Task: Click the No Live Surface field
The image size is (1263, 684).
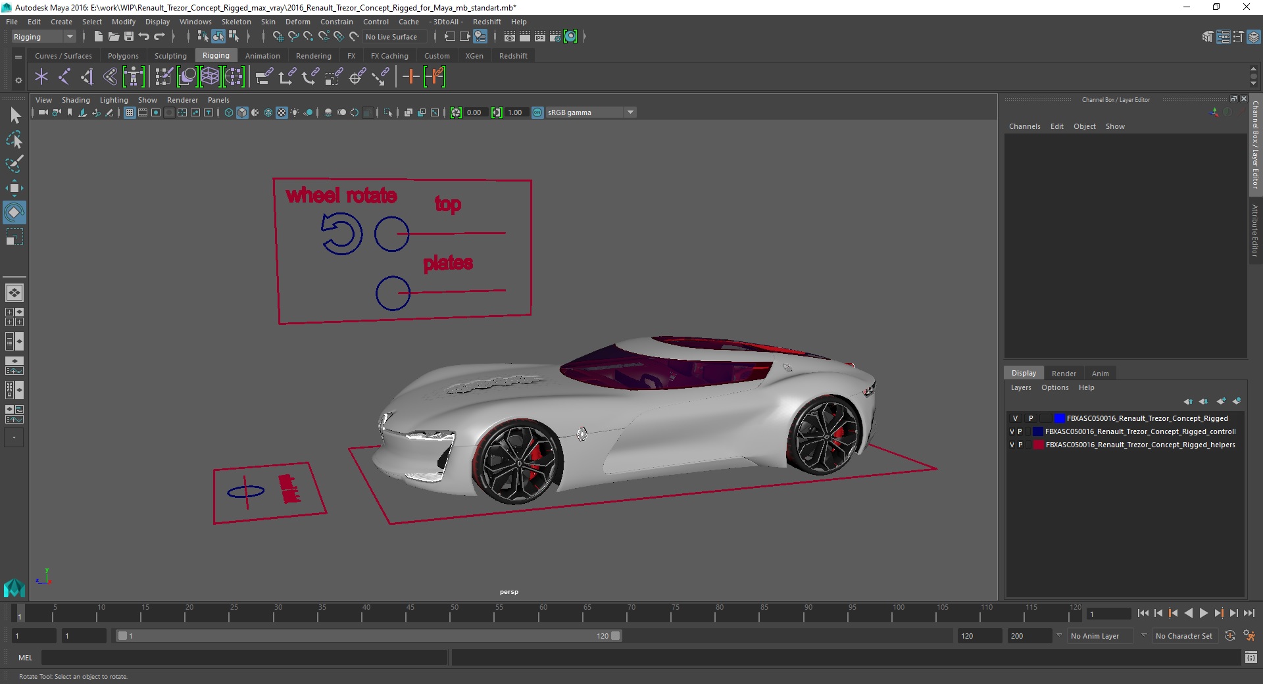Action: tap(394, 37)
